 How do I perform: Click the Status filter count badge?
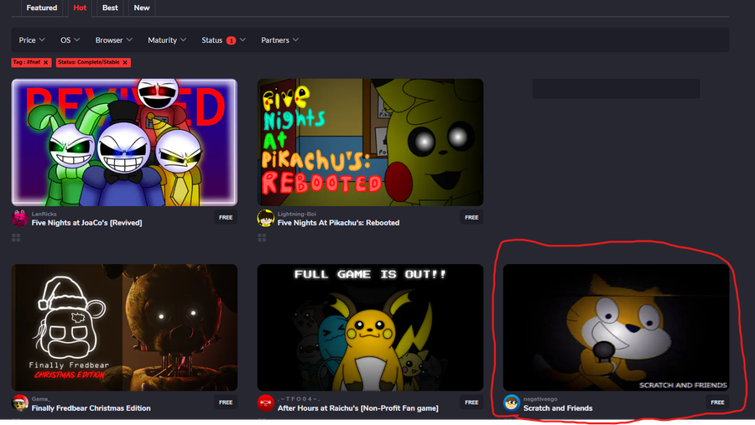(232, 40)
